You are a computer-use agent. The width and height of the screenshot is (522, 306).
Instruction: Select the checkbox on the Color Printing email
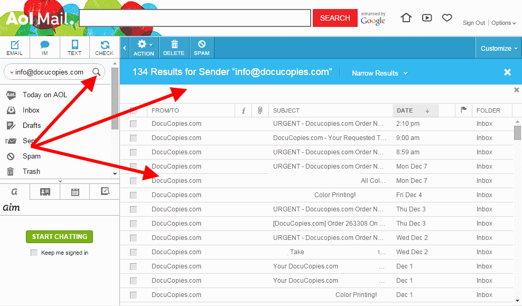point(134,194)
